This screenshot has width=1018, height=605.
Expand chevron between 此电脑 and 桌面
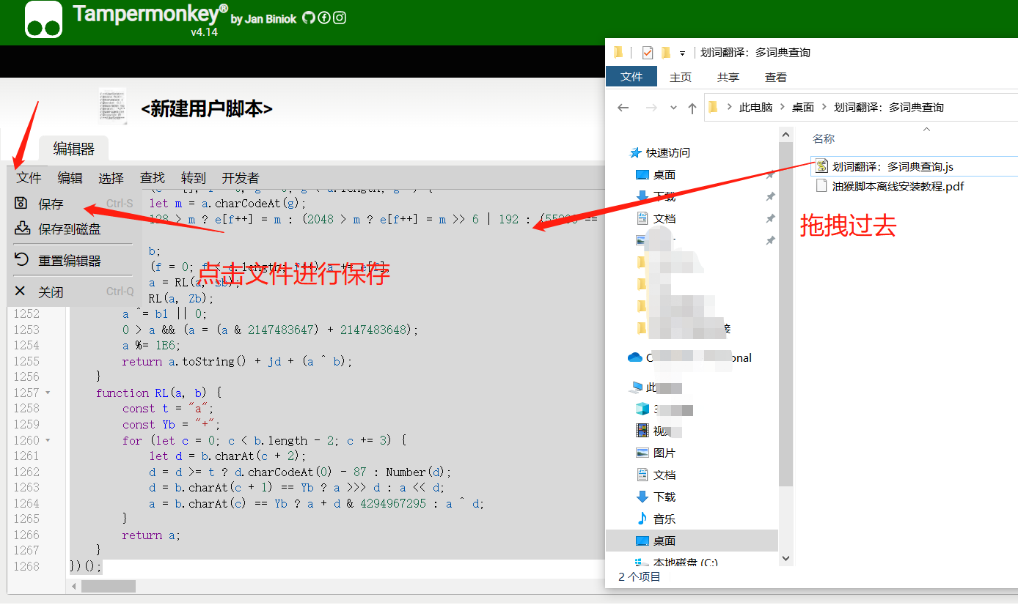coord(783,107)
